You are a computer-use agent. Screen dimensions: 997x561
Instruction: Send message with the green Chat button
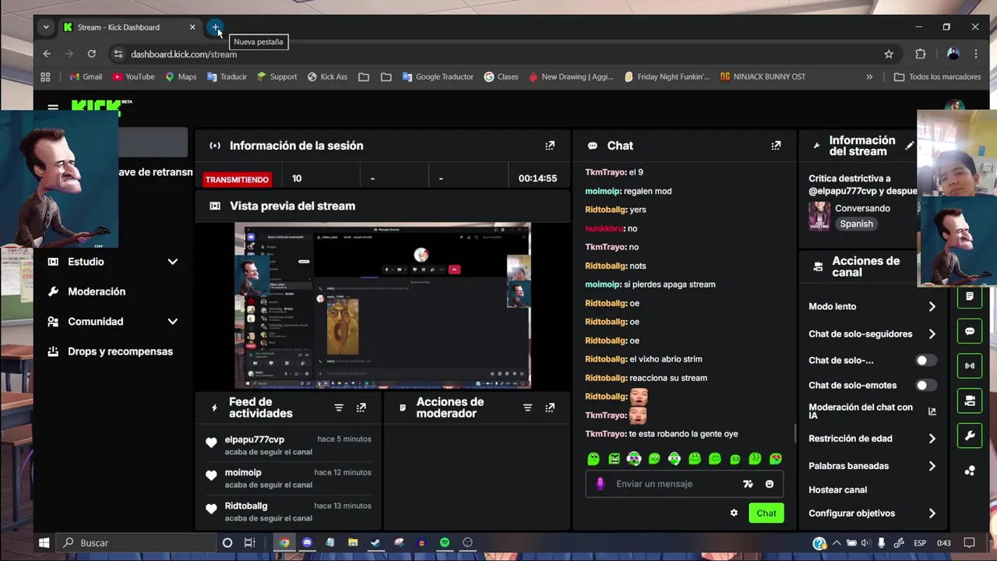click(x=766, y=513)
